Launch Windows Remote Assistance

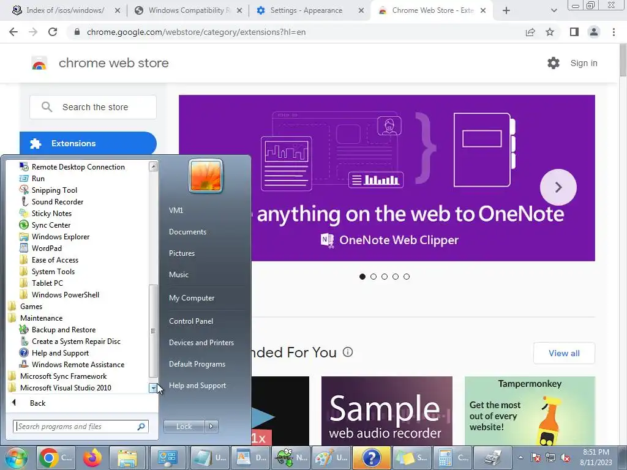click(72, 364)
